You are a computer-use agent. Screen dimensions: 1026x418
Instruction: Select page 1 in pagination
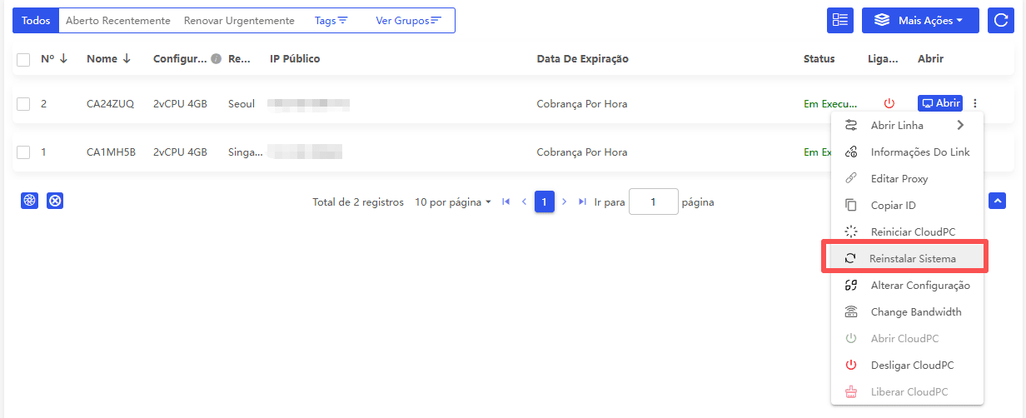click(x=545, y=202)
